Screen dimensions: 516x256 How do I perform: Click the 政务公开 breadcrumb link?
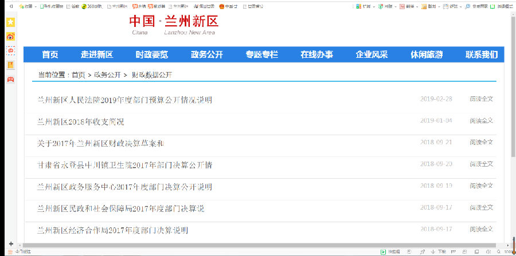pyautogui.click(x=107, y=75)
